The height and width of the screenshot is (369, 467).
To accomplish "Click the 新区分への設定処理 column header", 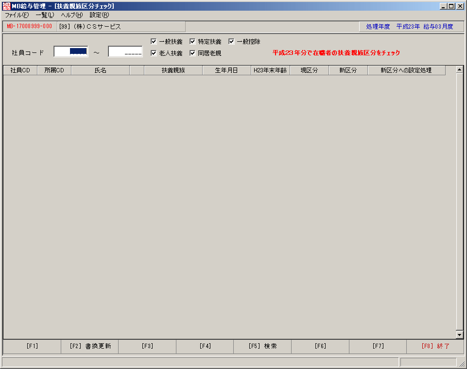I will click(407, 70).
